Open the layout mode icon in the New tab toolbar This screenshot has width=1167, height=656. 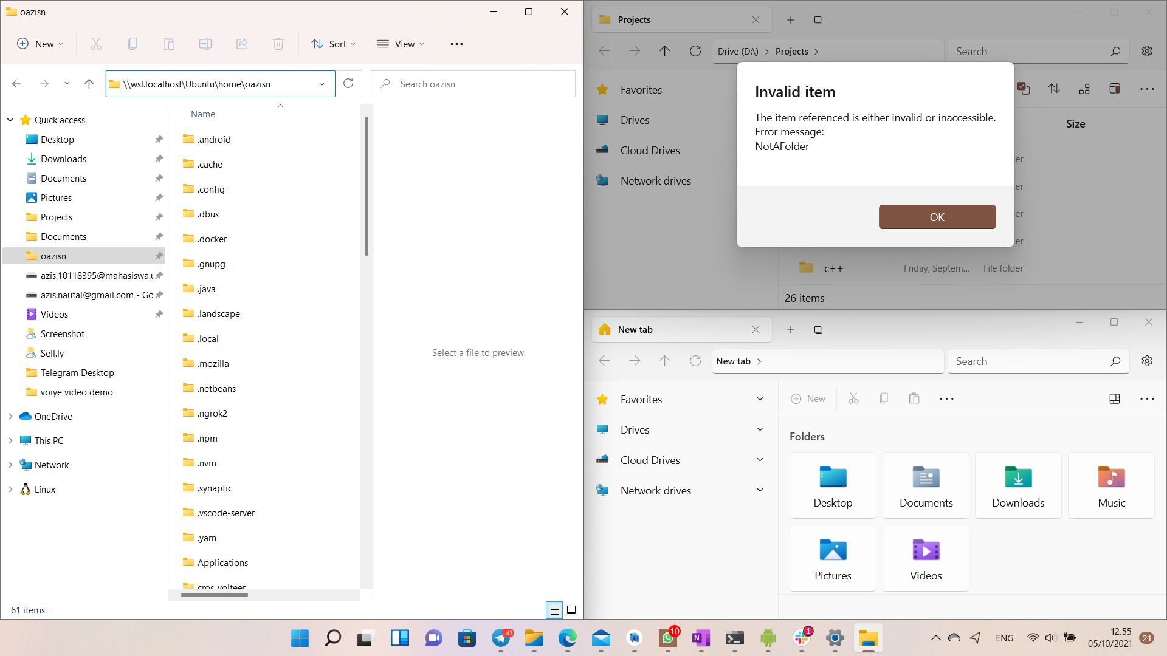[x=1115, y=399]
